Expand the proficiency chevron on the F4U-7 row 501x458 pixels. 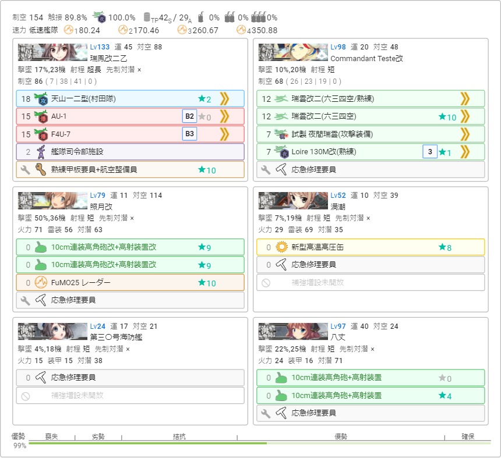(224, 134)
